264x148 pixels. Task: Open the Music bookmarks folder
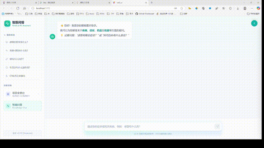(90, 14)
